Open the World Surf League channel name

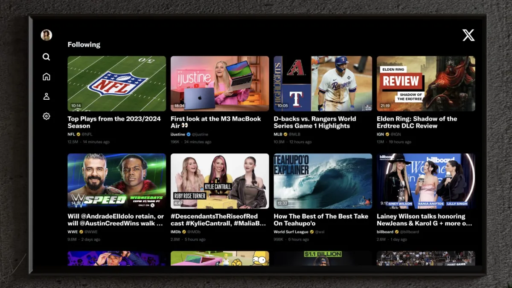pos(291,232)
